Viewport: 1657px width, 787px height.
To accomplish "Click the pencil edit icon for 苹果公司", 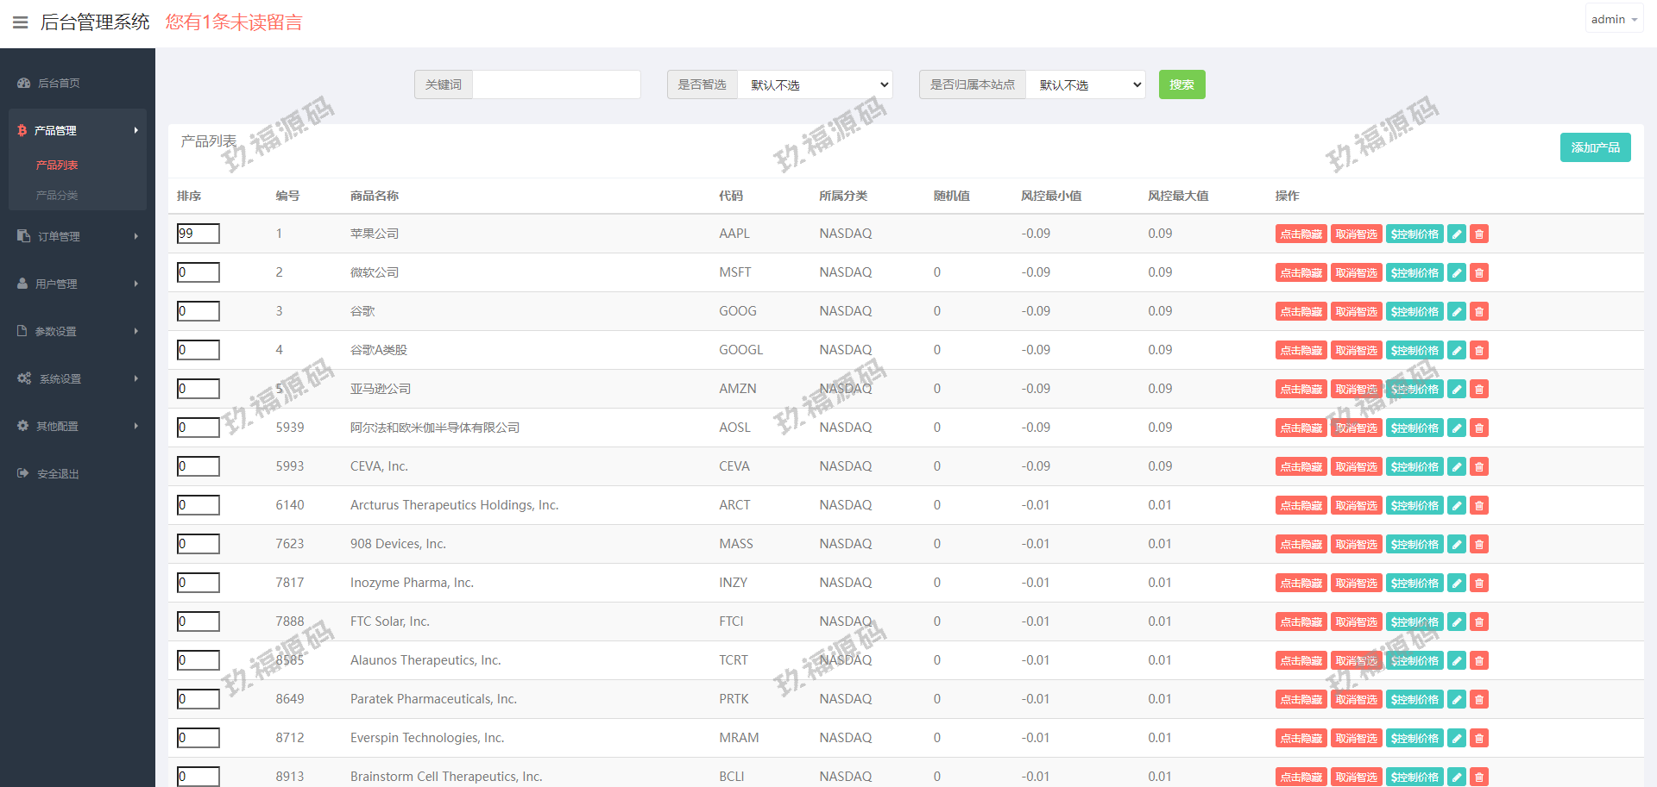I will tap(1456, 234).
